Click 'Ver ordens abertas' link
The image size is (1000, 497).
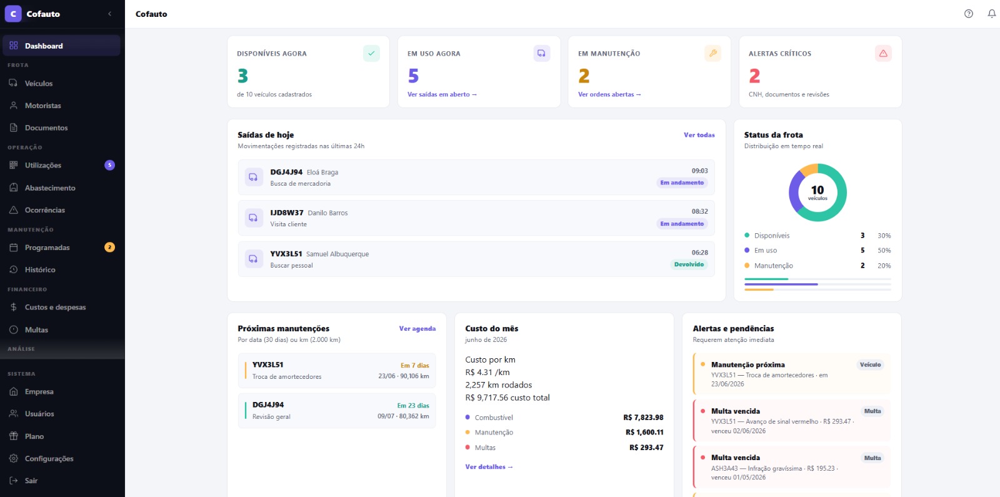(x=609, y=94)
